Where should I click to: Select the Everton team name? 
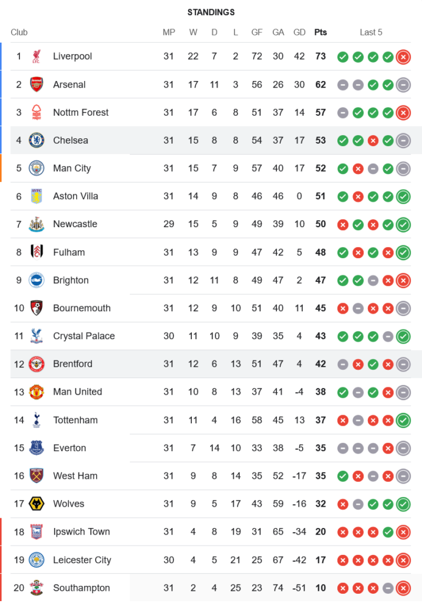tap(69, 448)
